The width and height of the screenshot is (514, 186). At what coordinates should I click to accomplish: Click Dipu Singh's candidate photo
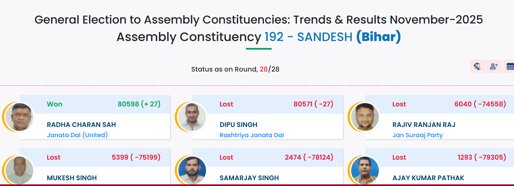tap(192, 117)
